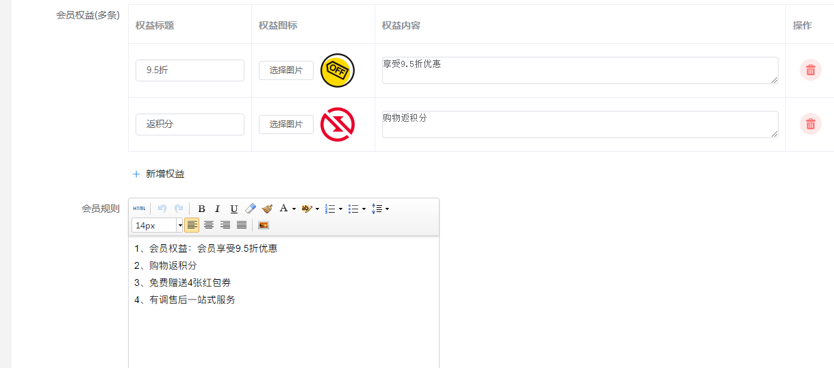Redo edit in rule editor
Screen dimensions: 834x368
click(x=179, y=209)
